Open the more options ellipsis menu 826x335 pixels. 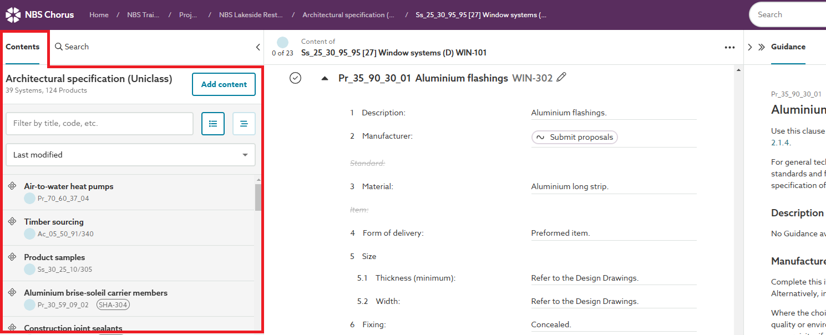pyautogui.click(x=729, y=48)
